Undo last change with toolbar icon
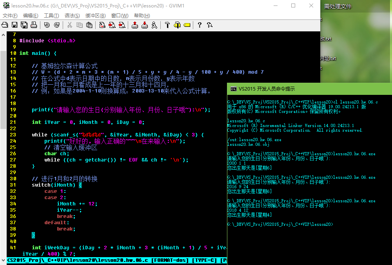Viewport: 392px width, 265px height. click(47, 25)
